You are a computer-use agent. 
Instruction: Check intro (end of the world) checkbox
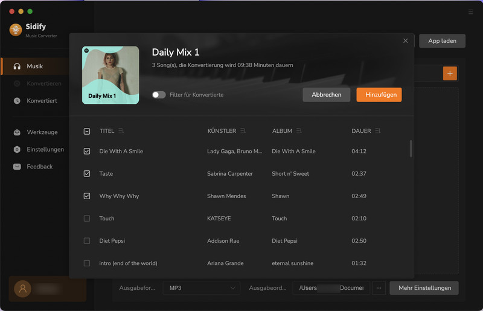pyautogui.click(x=87, y=263)
